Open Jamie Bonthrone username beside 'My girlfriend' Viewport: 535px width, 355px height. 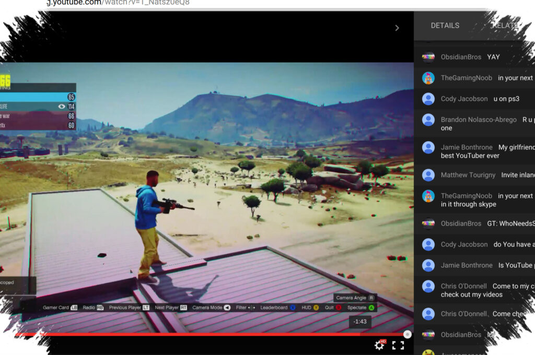click(467, 147)
